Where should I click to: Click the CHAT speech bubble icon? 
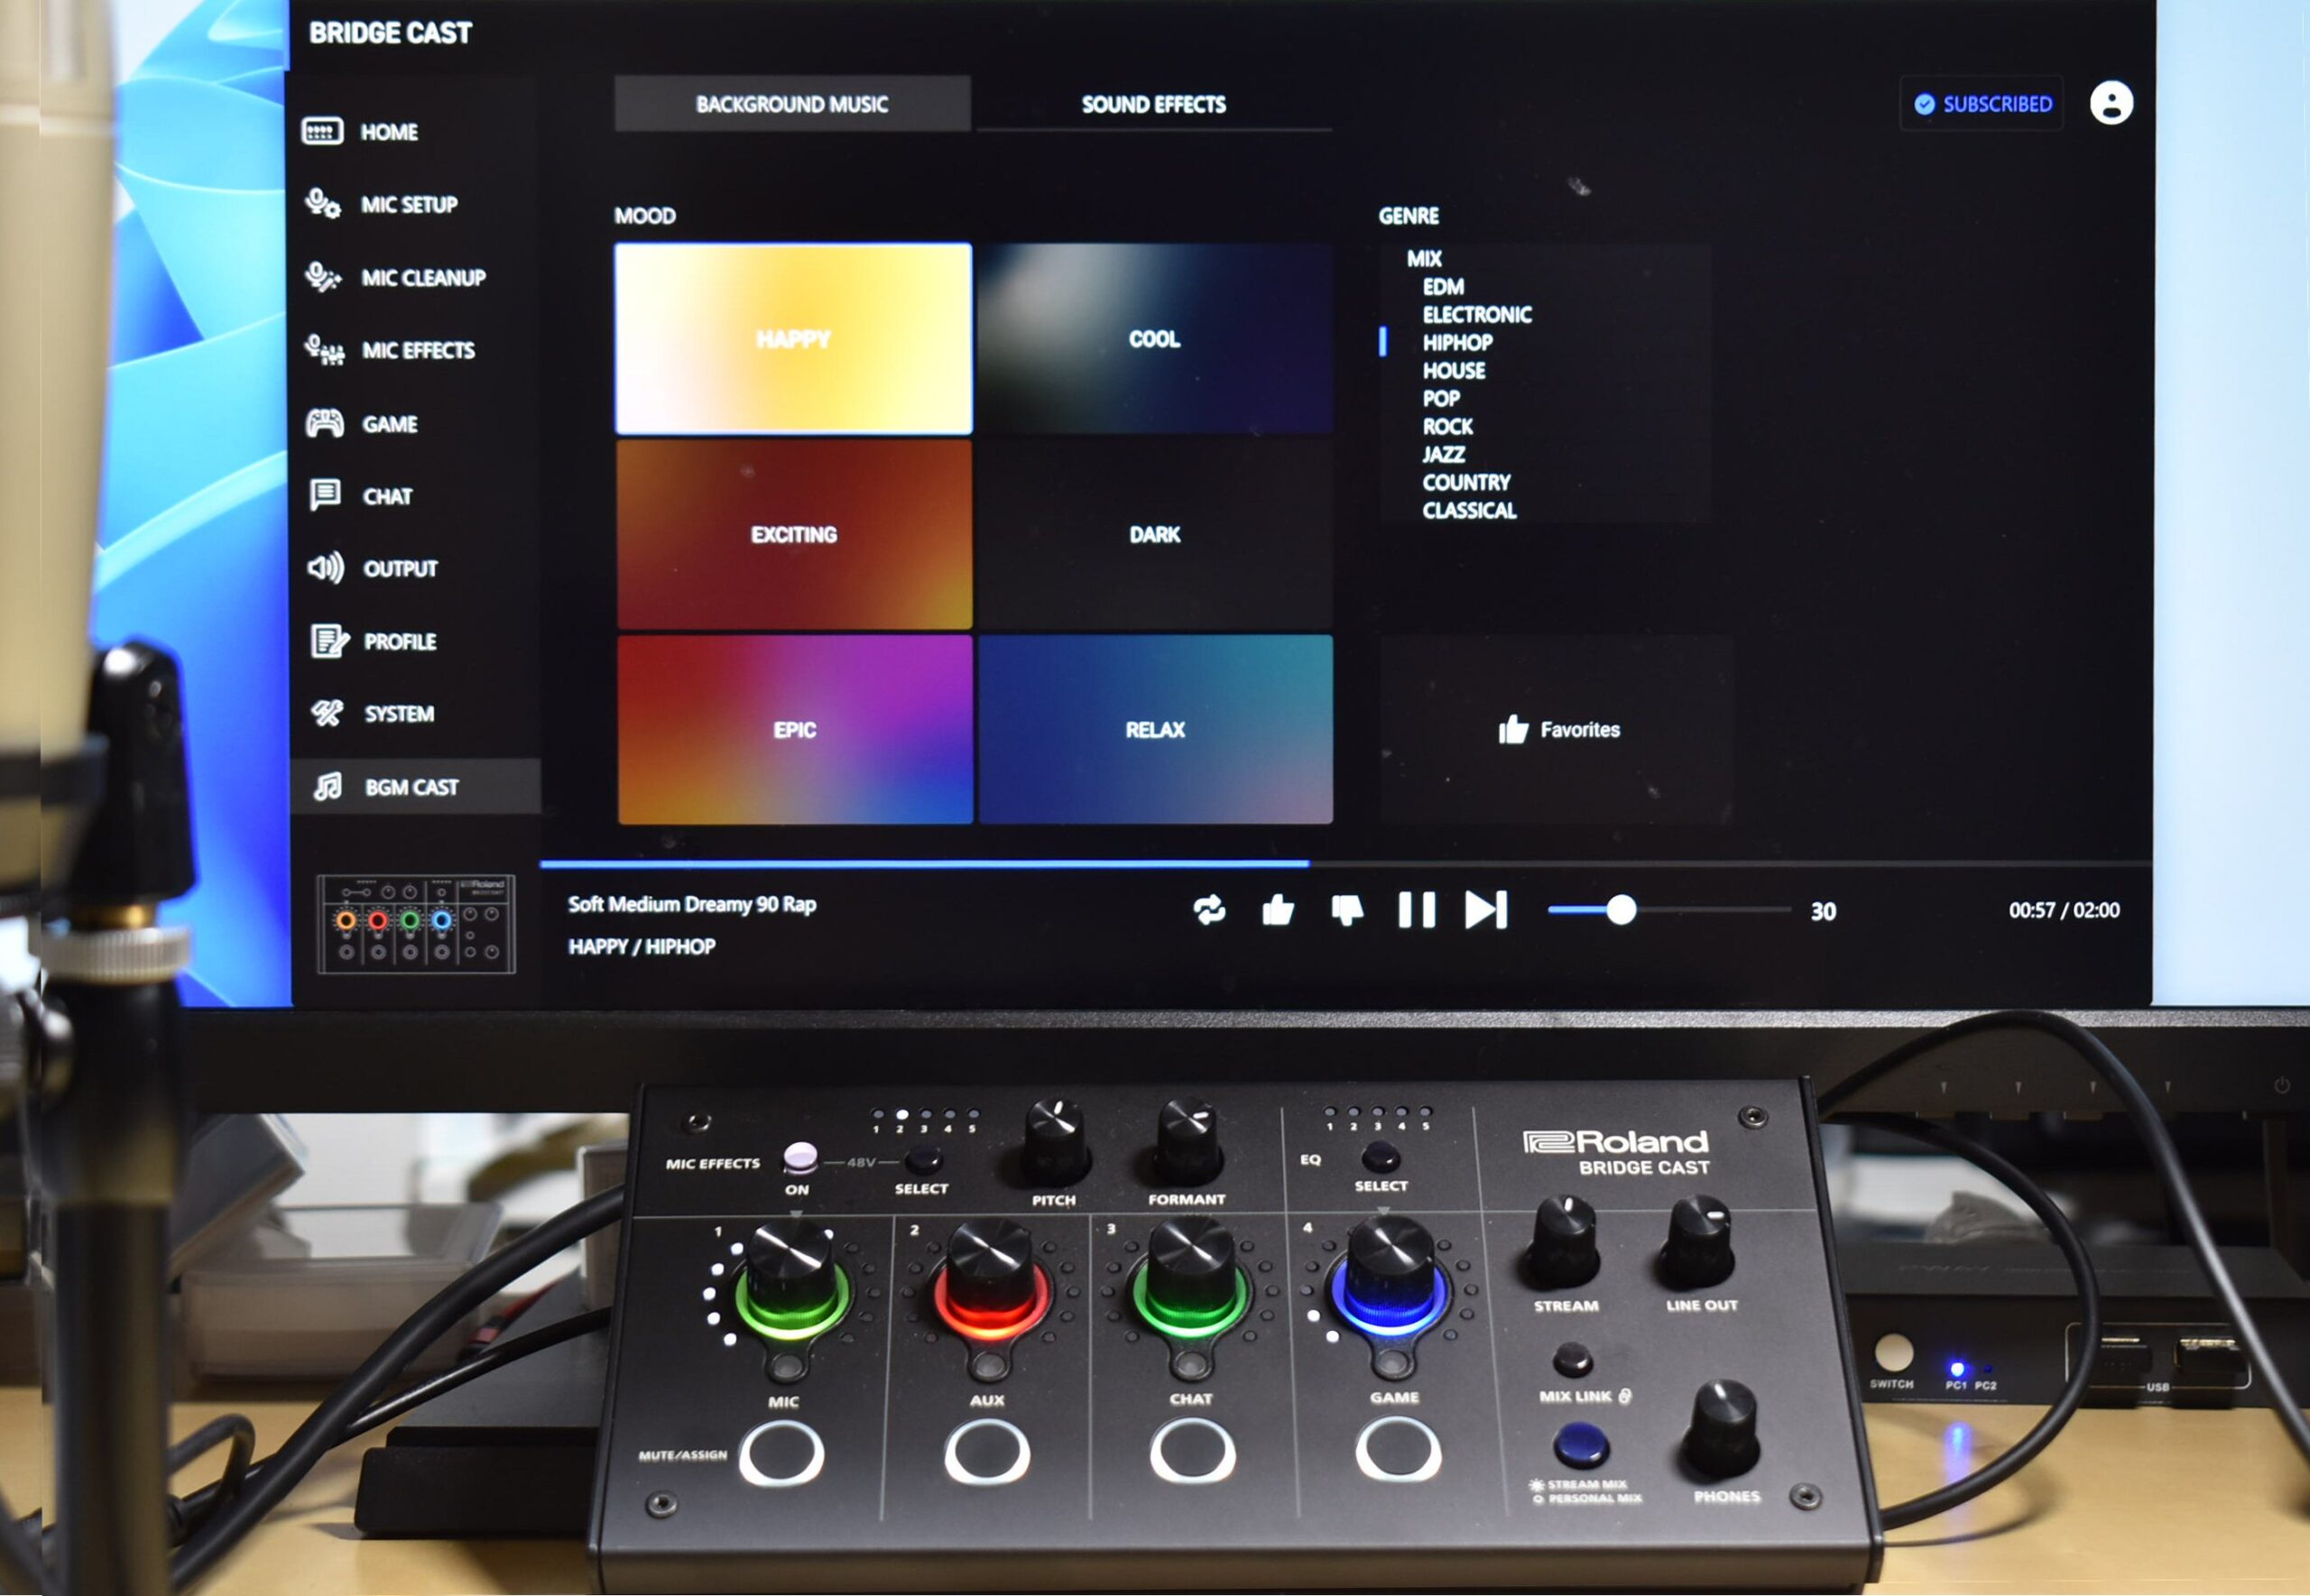325,495
